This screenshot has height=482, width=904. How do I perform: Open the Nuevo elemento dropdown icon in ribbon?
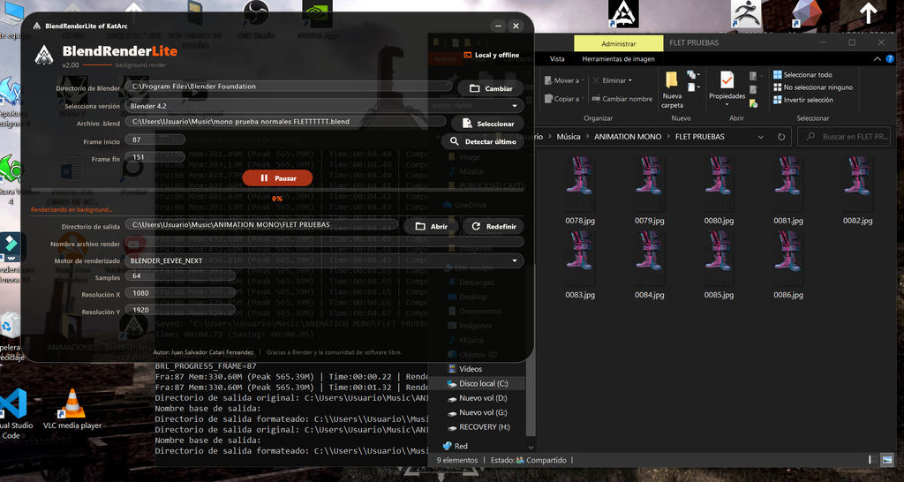(692, 76)
